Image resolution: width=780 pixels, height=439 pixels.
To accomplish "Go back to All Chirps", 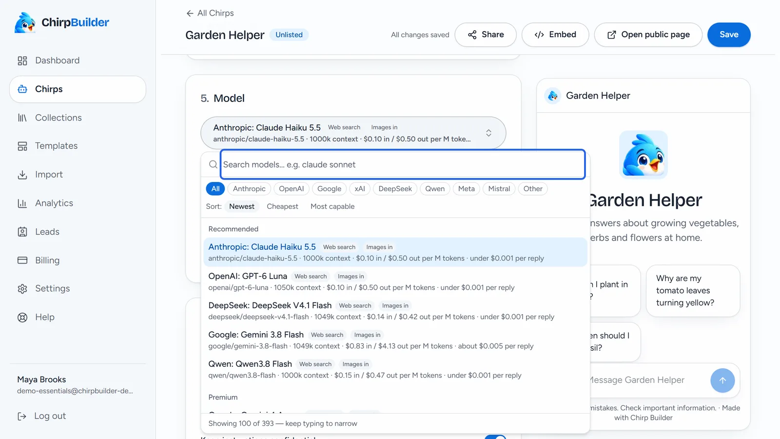I will 210,13.
